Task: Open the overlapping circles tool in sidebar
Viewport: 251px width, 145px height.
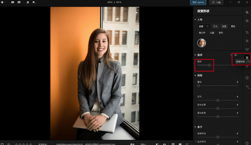Action: 247,12
